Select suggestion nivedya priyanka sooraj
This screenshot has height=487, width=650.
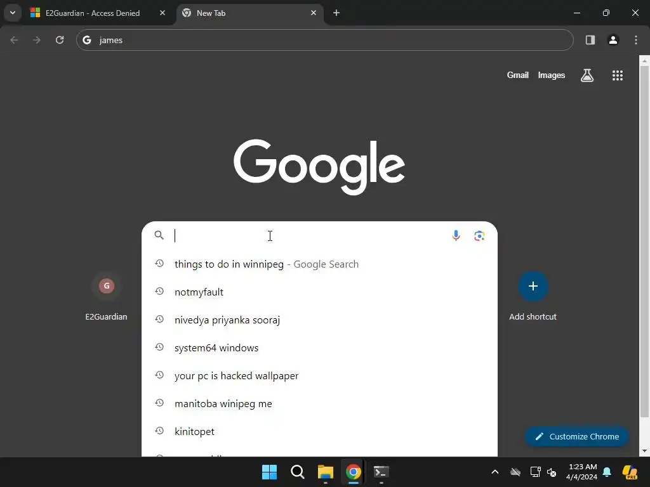[x=319, y=320]
